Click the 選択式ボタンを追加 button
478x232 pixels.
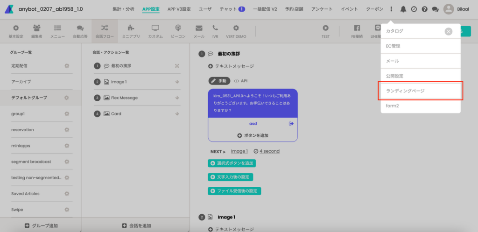[x=232, y=163]
